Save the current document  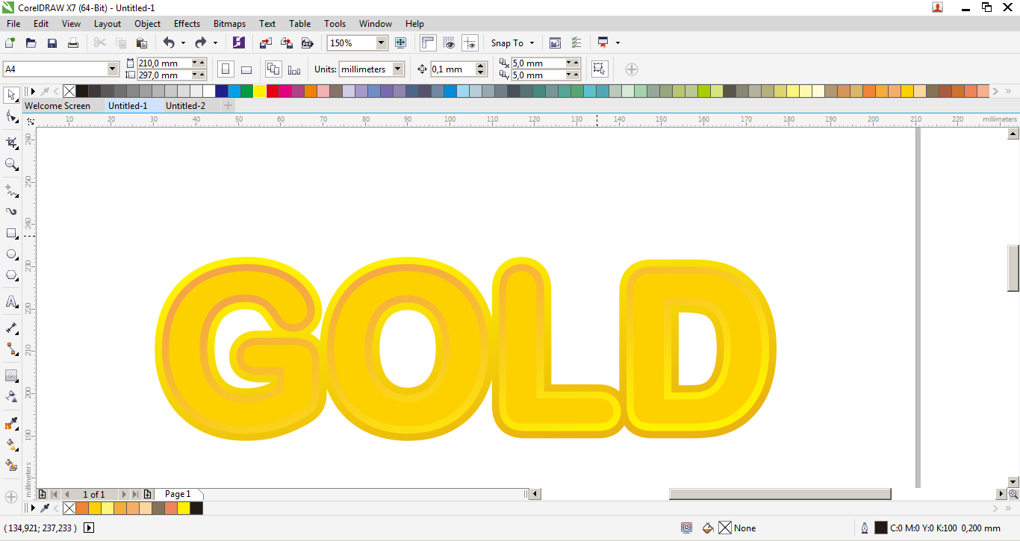point(52,43)
